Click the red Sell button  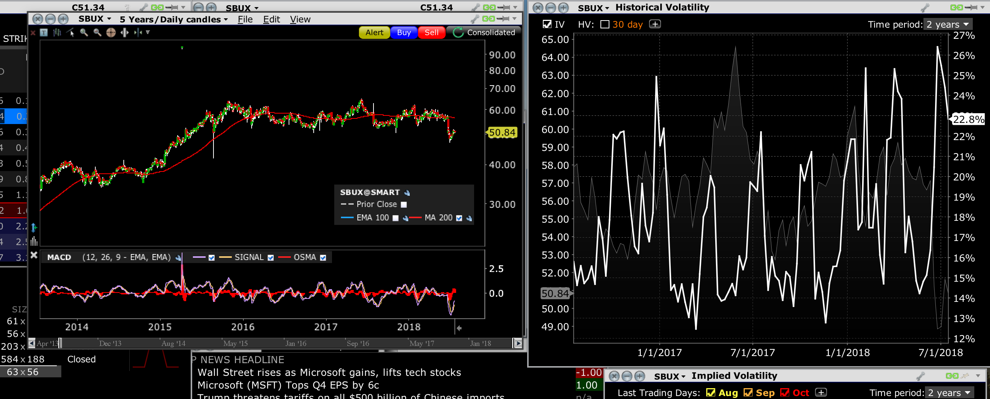pos(431,33)
